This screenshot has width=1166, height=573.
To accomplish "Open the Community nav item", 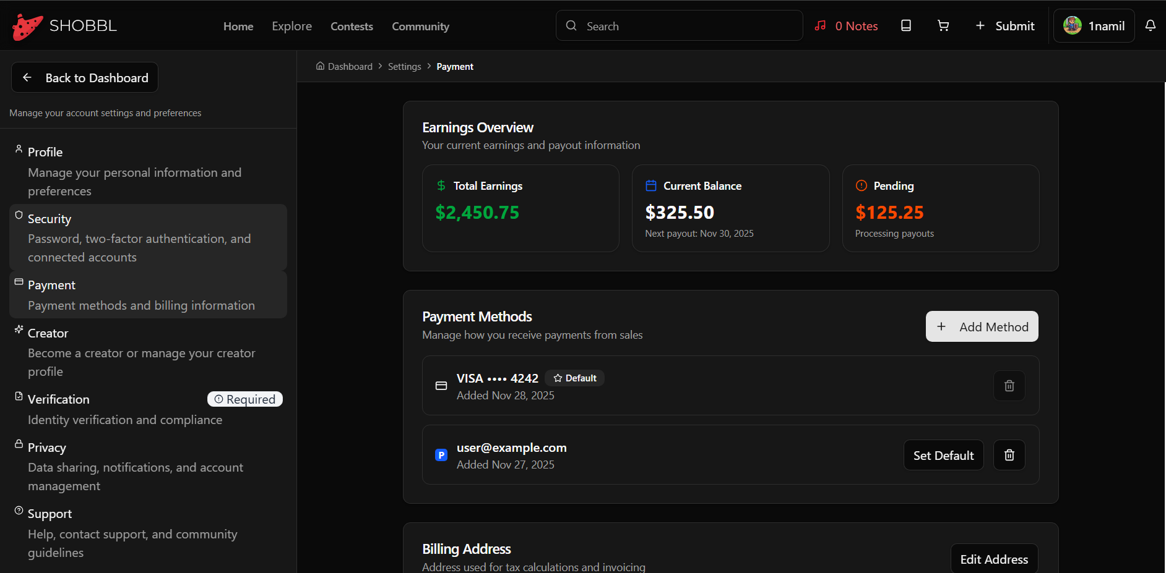I will (x=420, y=27).
